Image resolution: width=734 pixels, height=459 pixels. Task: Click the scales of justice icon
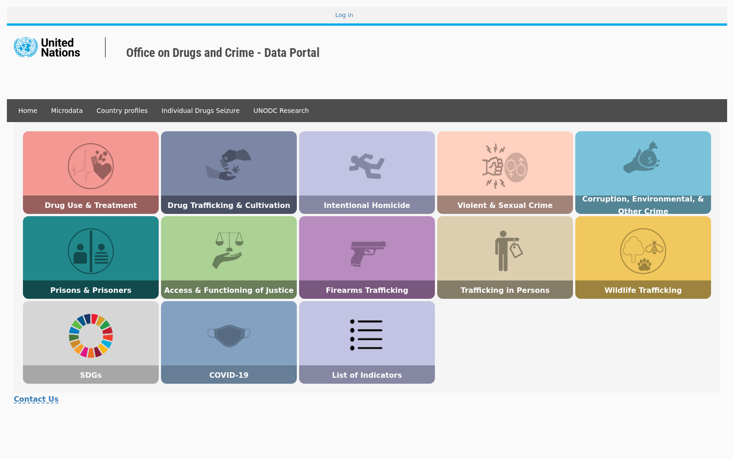click(x=228, y=250)
